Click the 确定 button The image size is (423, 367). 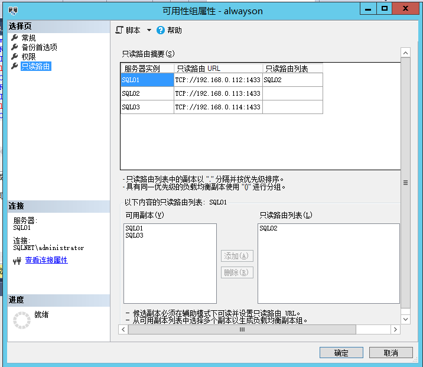tap(341, 352)
